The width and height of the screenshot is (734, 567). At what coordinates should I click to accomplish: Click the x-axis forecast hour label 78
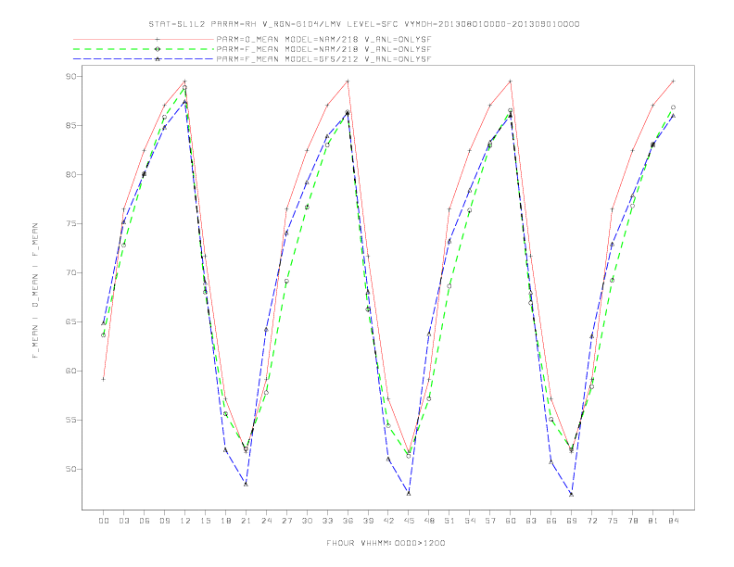tap(633, 521)
